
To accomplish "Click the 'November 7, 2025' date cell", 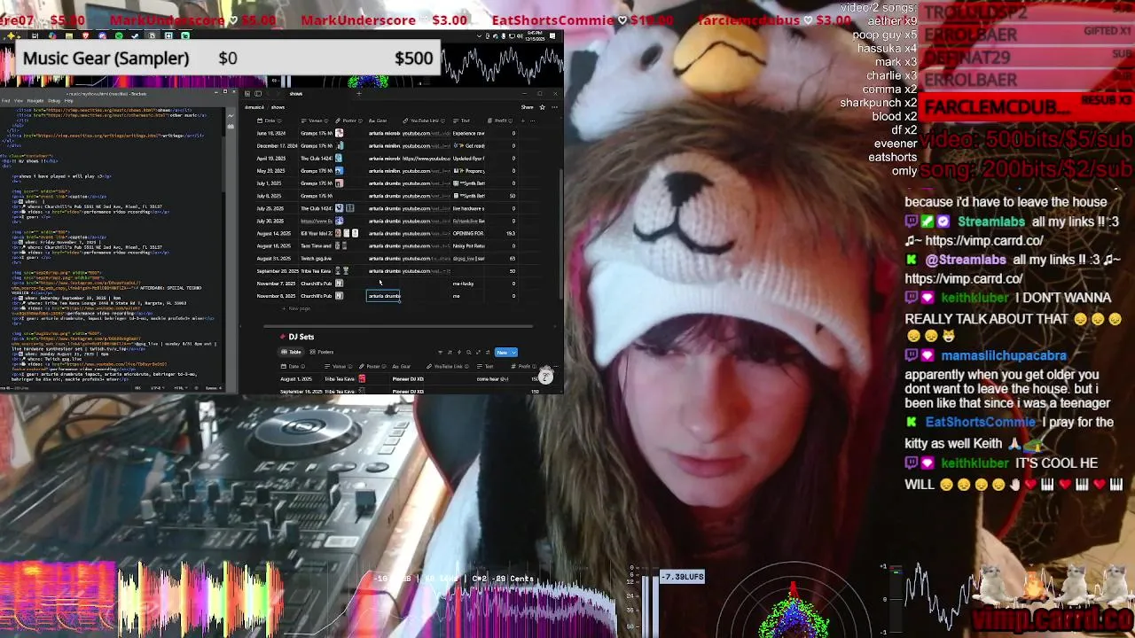I will (x=276, y=284).
